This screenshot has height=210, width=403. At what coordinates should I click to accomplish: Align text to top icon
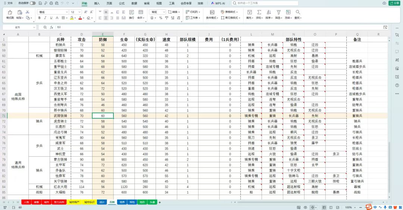100,12
